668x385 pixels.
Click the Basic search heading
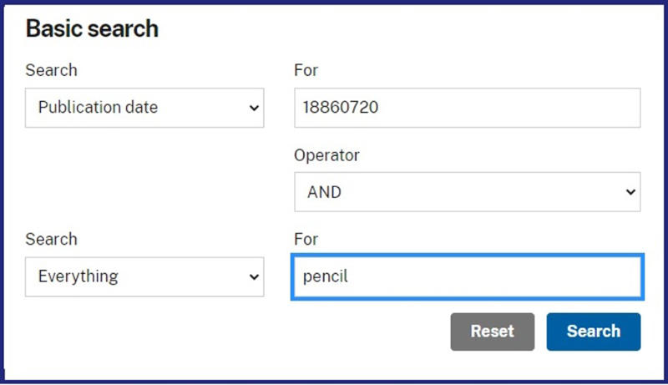[x=92, y=28]
